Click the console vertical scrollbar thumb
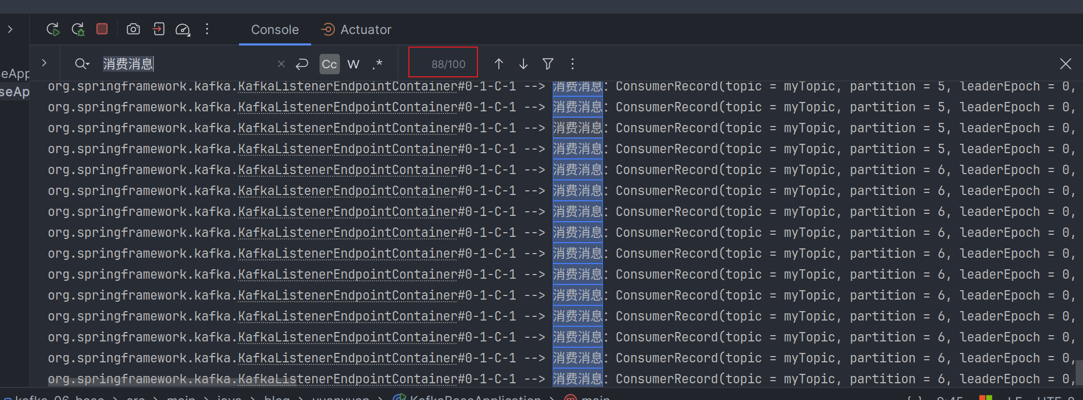1083x400 pixels. pyautogui.click(x=1079, y=372)
